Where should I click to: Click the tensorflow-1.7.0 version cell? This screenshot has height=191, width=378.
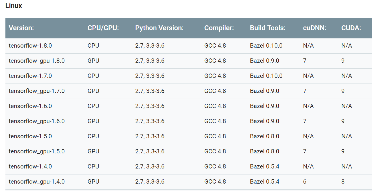pos(30,76)
